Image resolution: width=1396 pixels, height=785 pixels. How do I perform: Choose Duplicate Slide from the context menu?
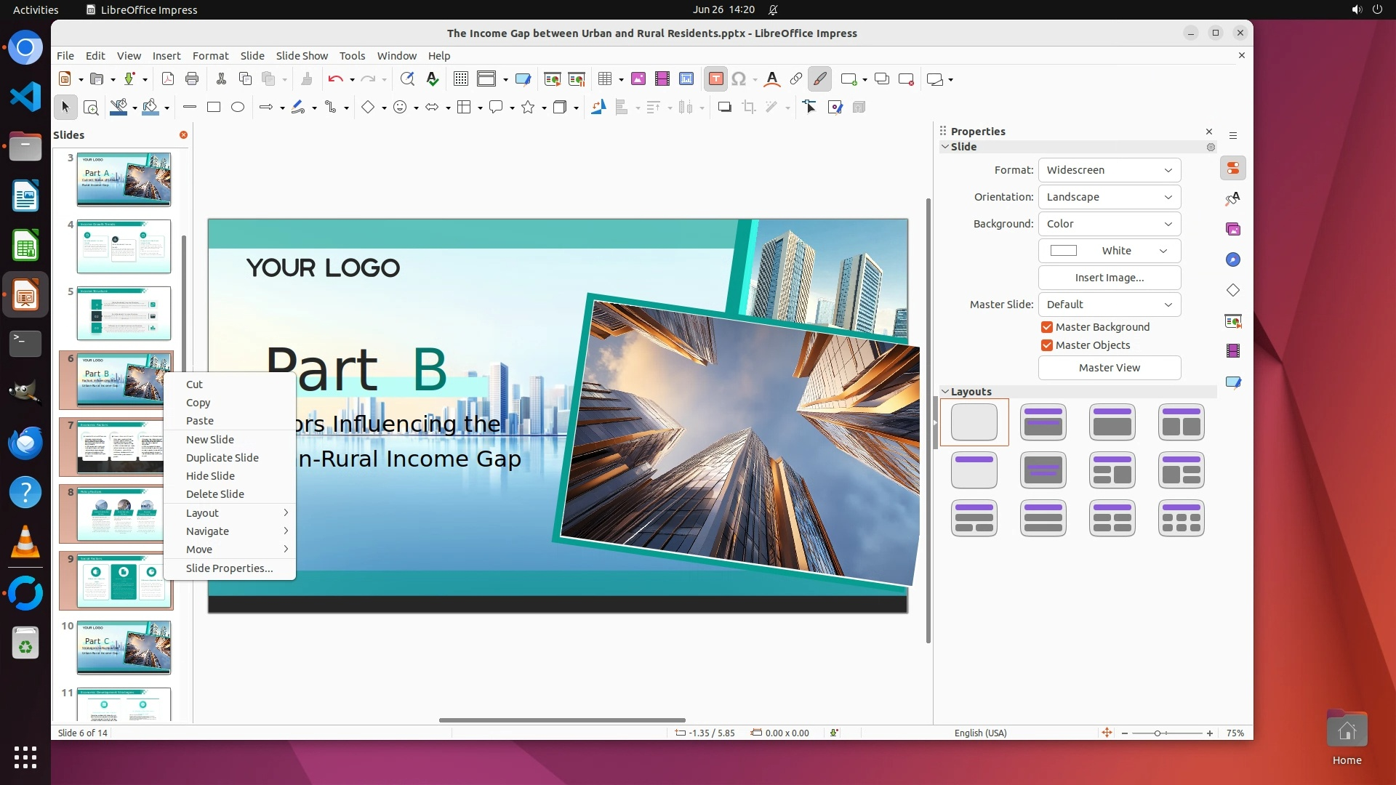222,458
